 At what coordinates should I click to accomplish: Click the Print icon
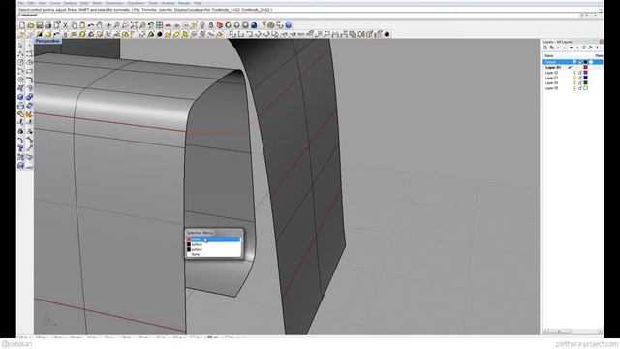point(48,25)
